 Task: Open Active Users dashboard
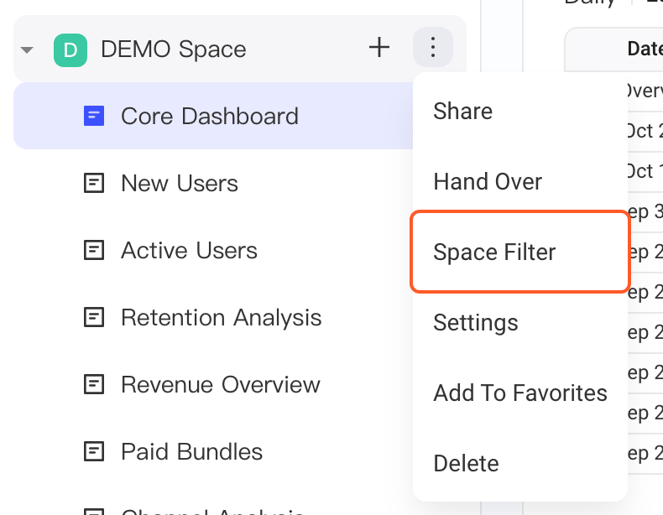[x=189, y=251]
